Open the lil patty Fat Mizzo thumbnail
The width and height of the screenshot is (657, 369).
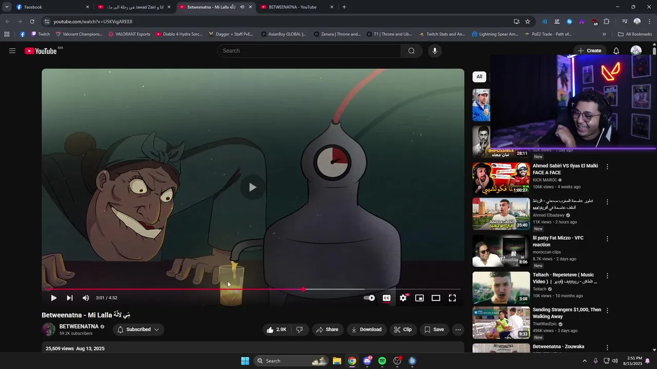click(x=501, y=251)
